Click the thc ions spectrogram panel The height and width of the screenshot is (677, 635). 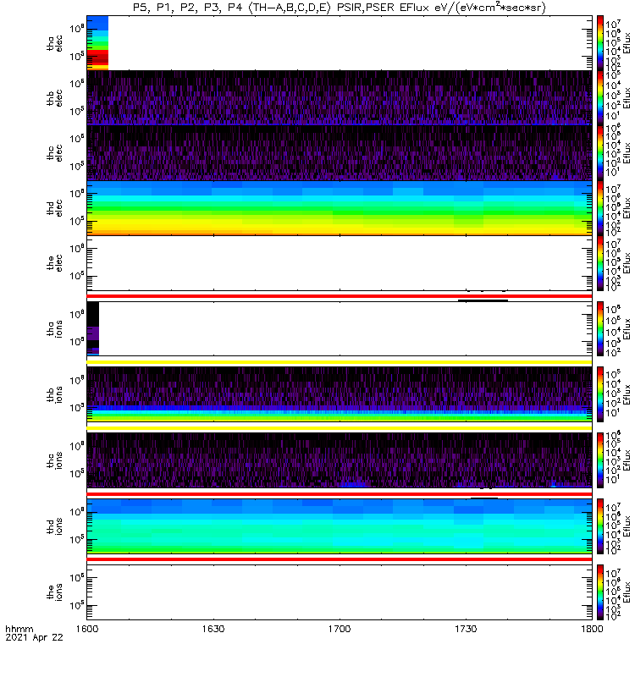coord(340,460)
